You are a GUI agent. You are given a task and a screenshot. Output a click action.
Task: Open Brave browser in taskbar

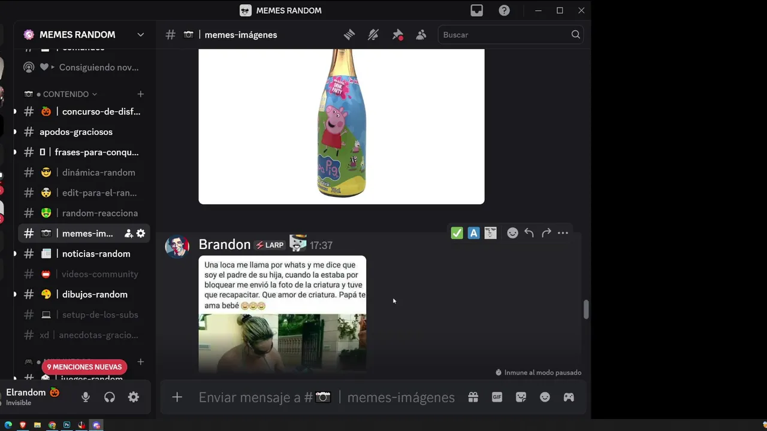click(x=23, y=425)
